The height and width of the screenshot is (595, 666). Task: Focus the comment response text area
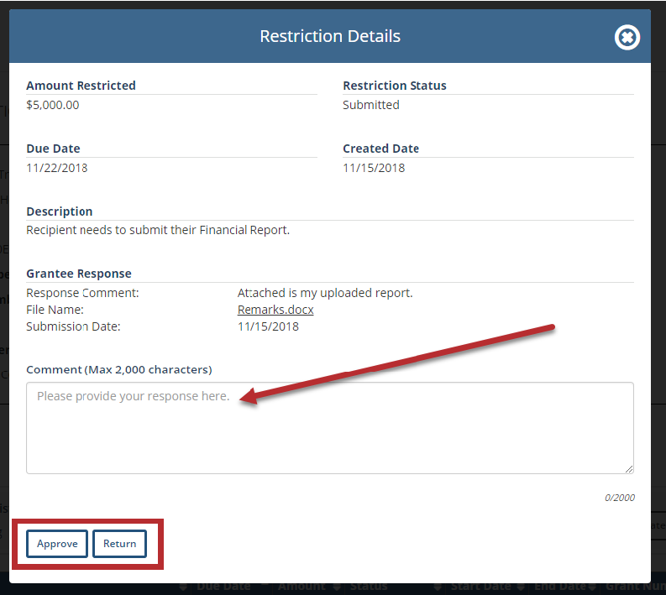click(x=329, y=428)
